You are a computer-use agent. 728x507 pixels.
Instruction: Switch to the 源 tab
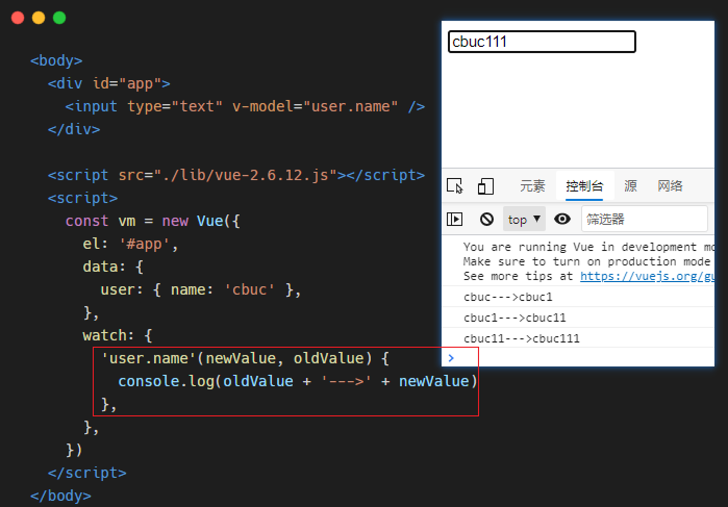[630, 186]
